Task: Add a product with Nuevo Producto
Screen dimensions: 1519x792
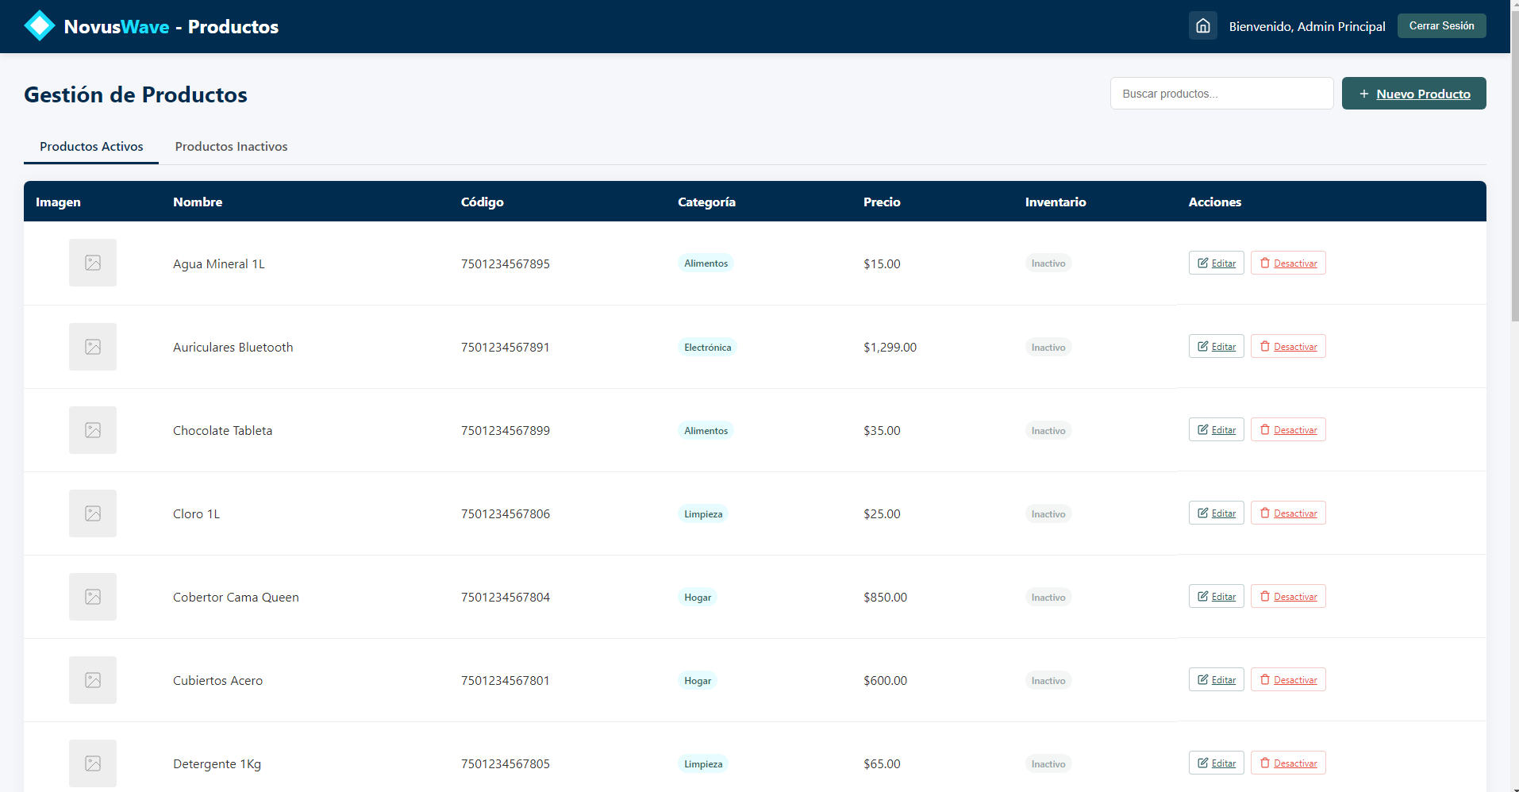Action: click(x=1413, y=94)
